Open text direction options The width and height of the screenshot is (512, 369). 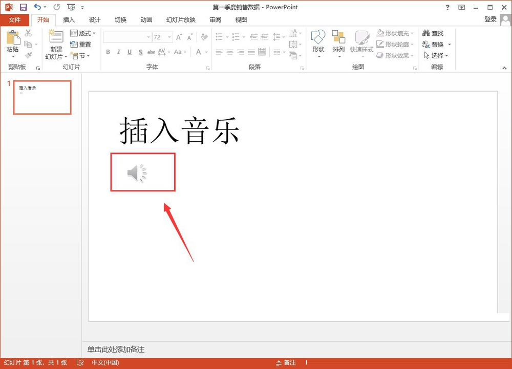tap(295, 33)
